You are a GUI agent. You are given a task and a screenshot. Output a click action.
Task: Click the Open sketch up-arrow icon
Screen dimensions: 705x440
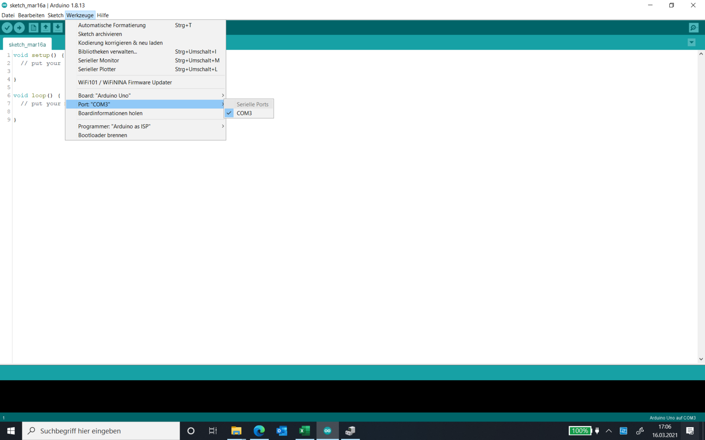click(x=45, y=28)
